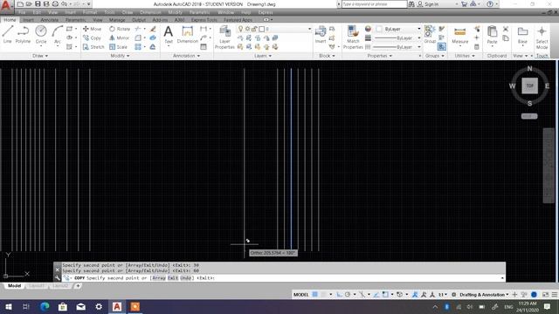Click the Paste clipboard icon
The height and width of the screenshot is (314, 559).
(492, 35)
